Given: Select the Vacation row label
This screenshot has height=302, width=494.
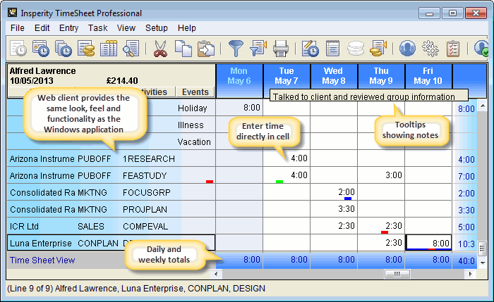Looking at the screenshot, I should 194,142.
